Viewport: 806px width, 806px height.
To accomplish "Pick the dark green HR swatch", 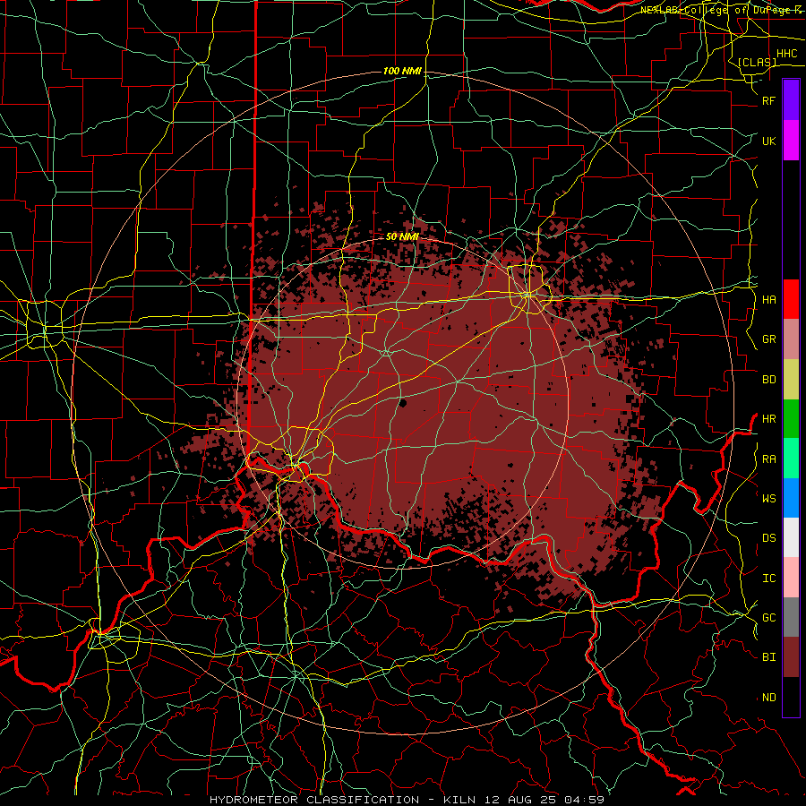I will tap(791, 419).
